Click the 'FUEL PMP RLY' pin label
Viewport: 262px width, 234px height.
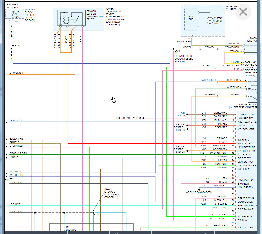click(x=246, y=180)
